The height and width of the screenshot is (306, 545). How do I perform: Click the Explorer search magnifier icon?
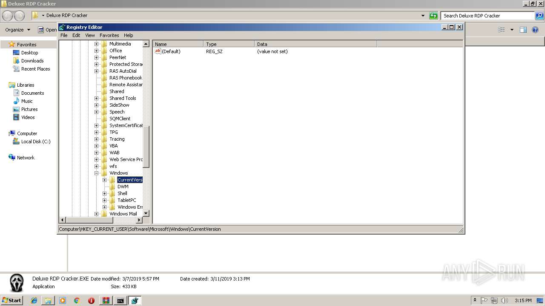click(x=540, y=16)
